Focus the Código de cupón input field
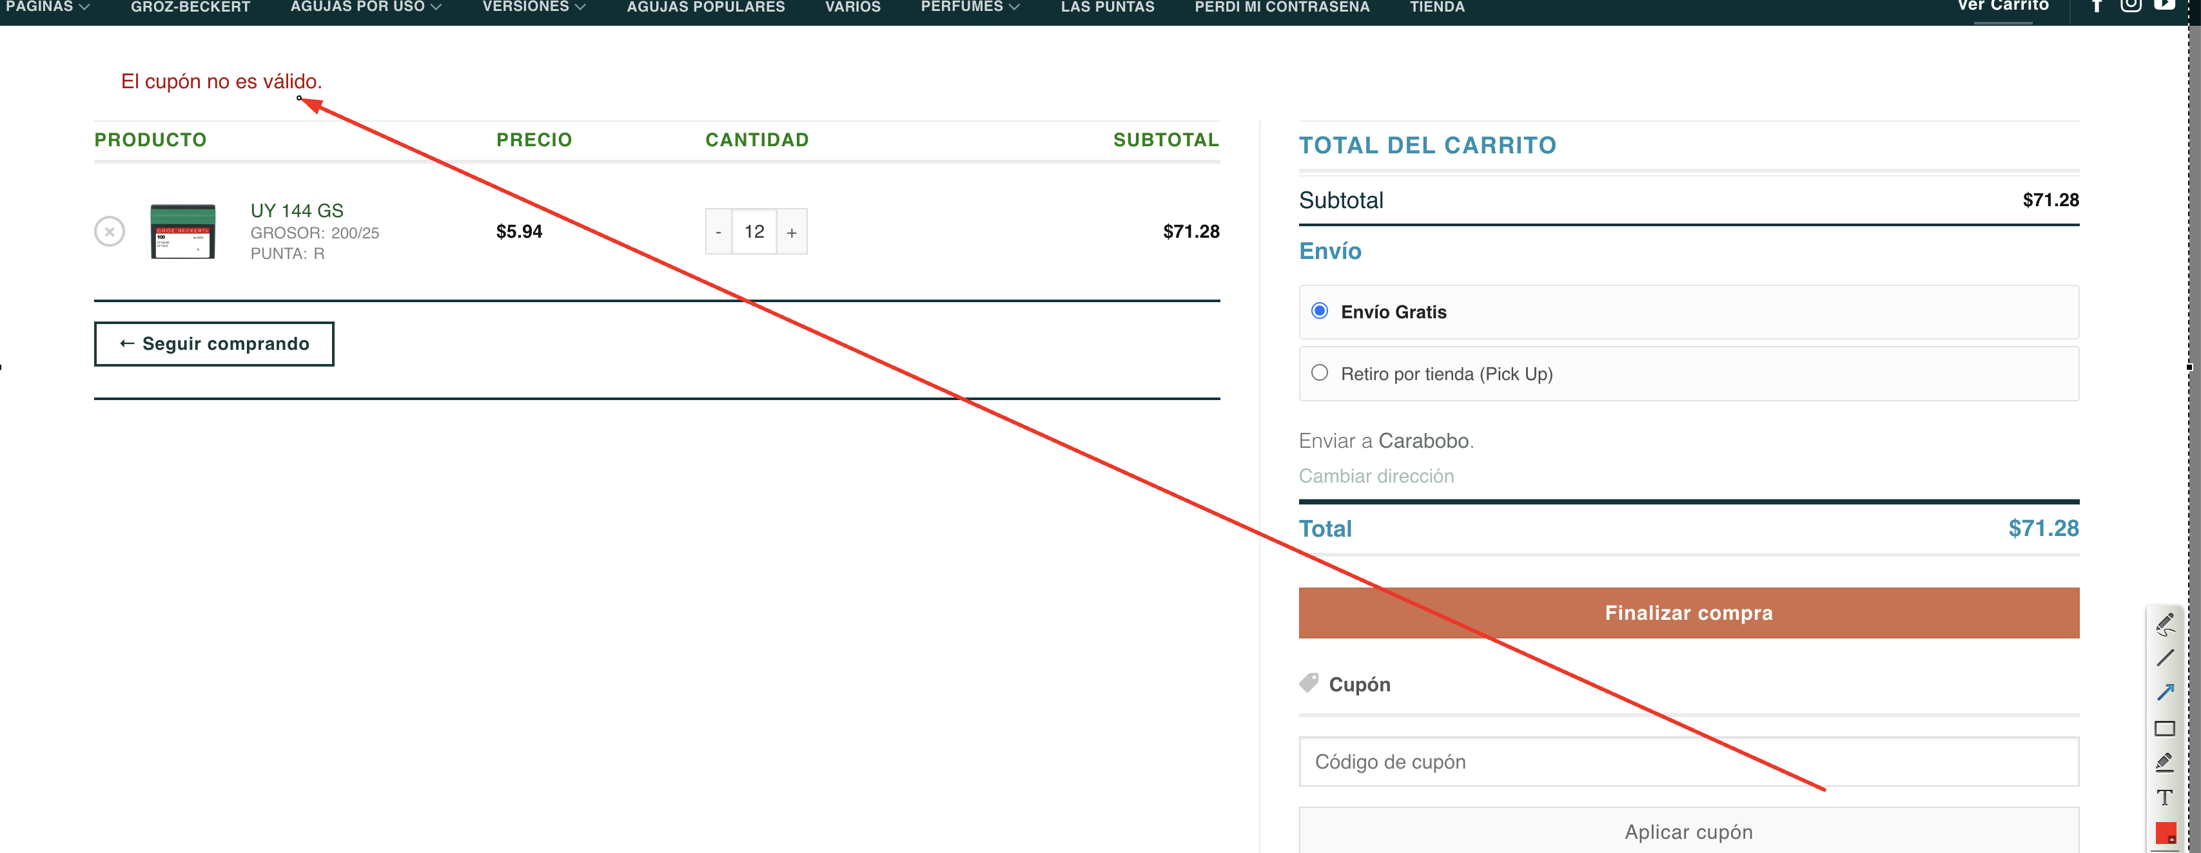Image resolution: width=2201 pixels, height=853 pixels. tap(1688, 762)
